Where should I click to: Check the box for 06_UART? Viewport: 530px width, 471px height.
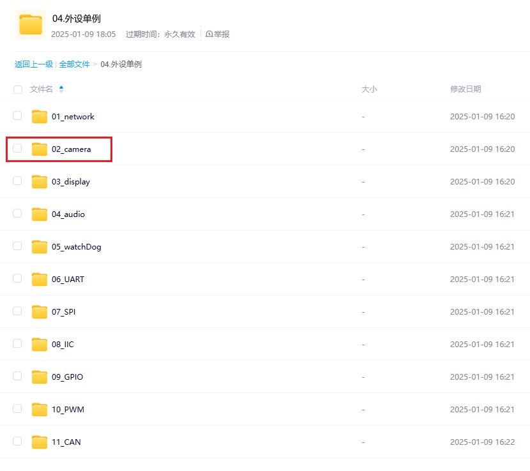tap(17, 279)
